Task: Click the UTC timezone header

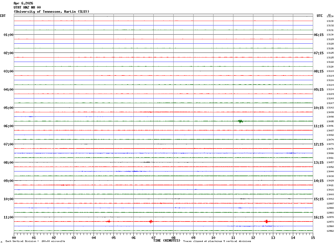Action: point(320,16)
